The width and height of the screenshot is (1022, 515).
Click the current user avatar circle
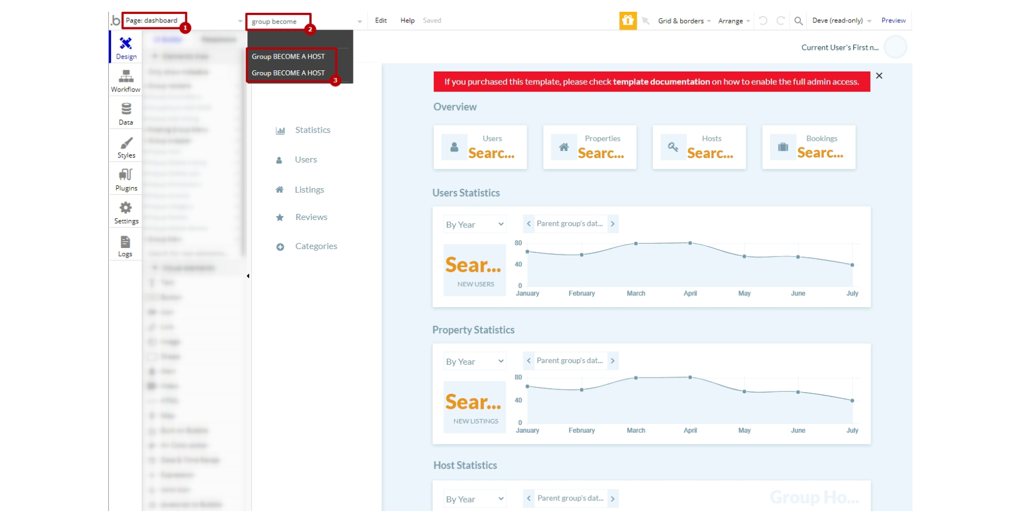tap(895, 47)
